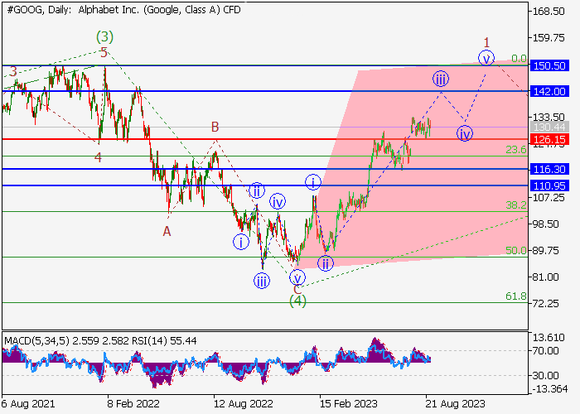Select the 110.95 blue price level tag

pyautogui.click(x=549, y=185)
